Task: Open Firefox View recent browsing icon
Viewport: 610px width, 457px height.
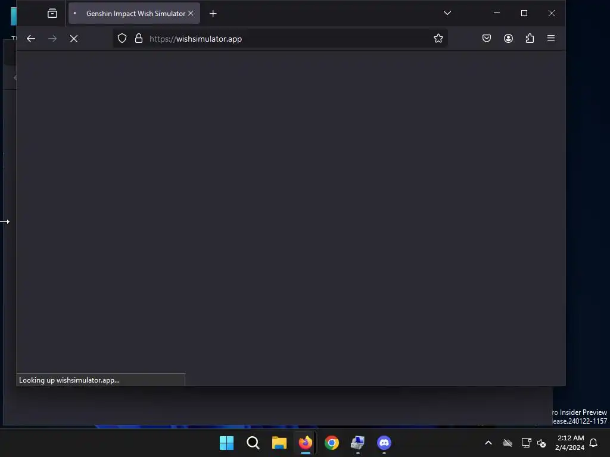Action: coord(52,14)
